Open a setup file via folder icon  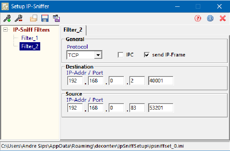point(33,18)
